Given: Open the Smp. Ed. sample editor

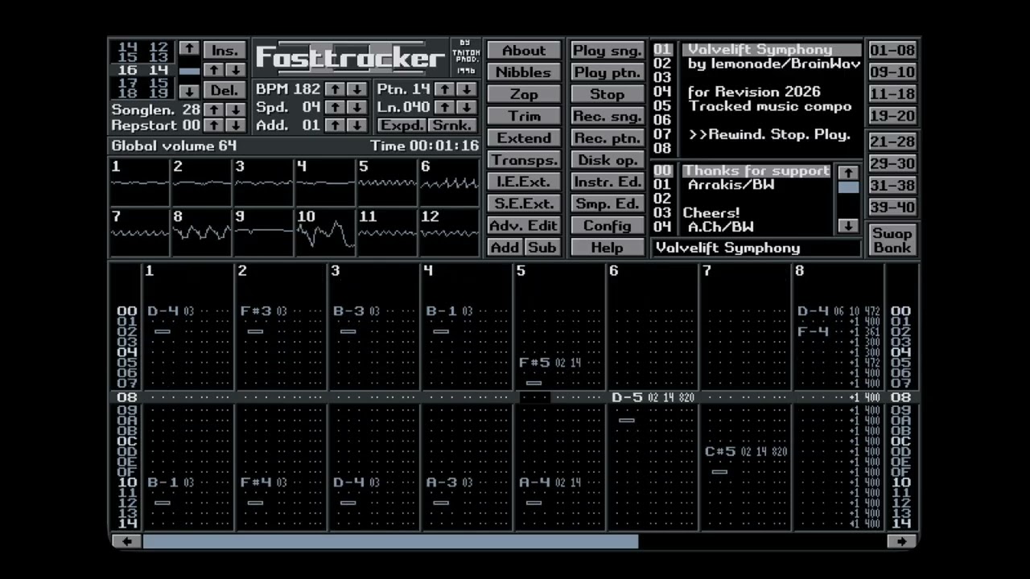Looking at the screenshot, I should [608, 203].
